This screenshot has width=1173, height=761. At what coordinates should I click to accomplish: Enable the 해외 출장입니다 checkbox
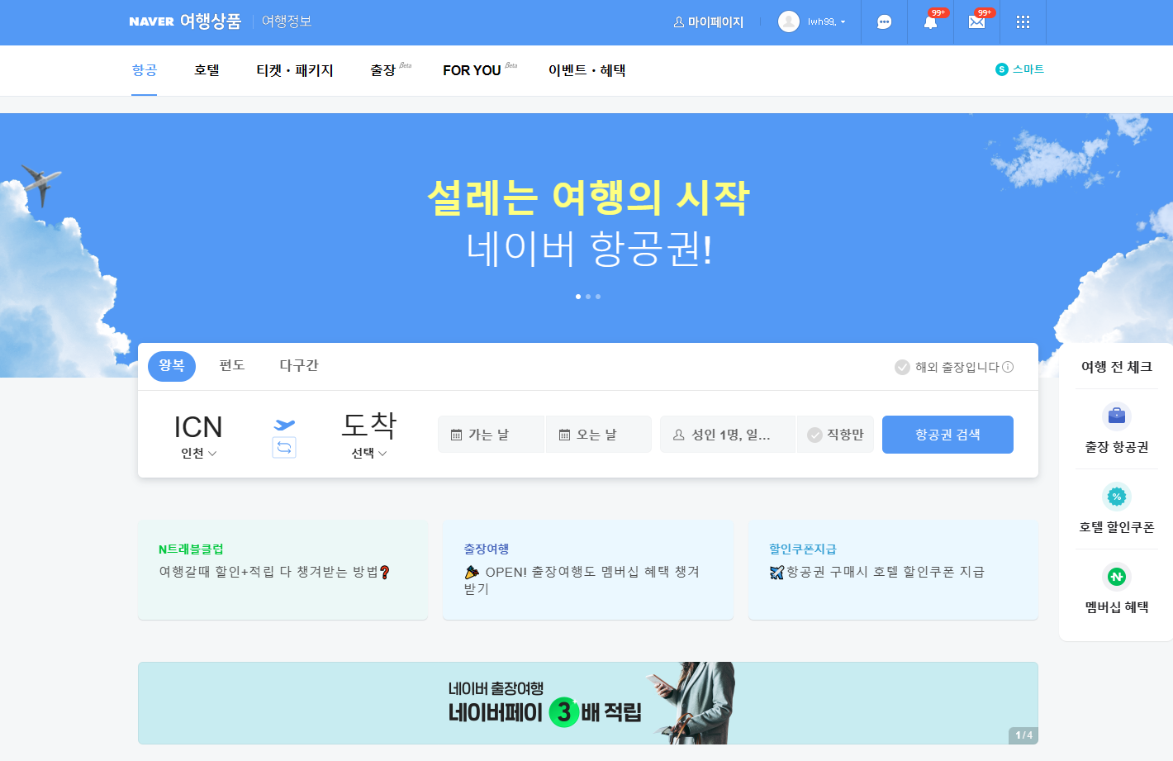(901, 367)
